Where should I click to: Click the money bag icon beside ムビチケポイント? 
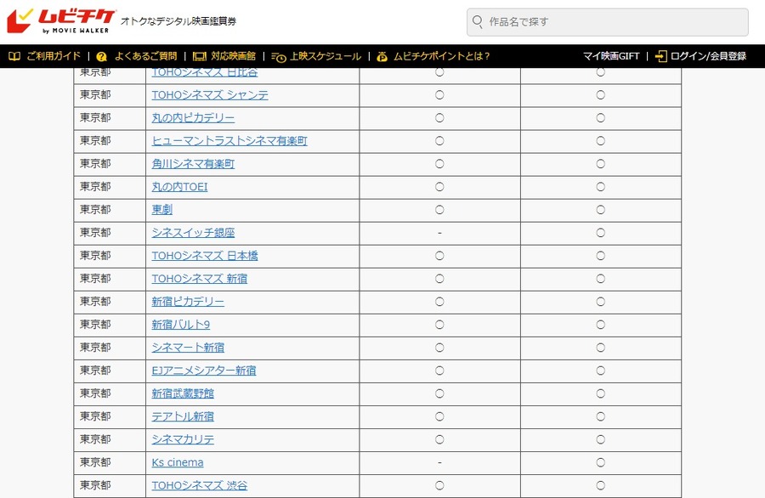pyautogui.click(x=382, y=57)
